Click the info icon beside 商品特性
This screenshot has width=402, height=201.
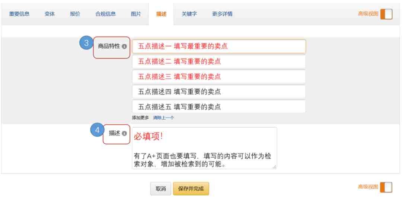(x=124, y=47)
